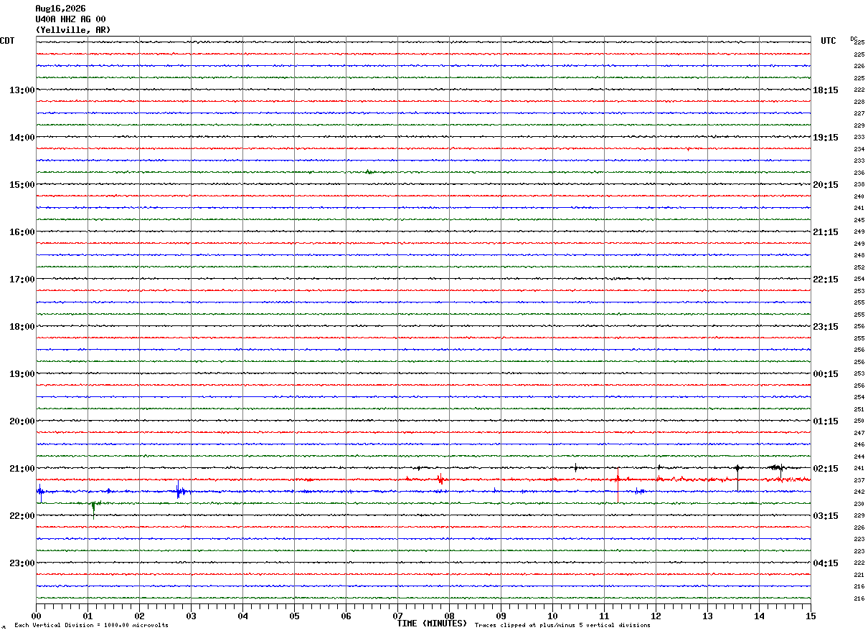The image size is (868, 635).
Task: Select the CDT timezone label
Action: (7, 41)
